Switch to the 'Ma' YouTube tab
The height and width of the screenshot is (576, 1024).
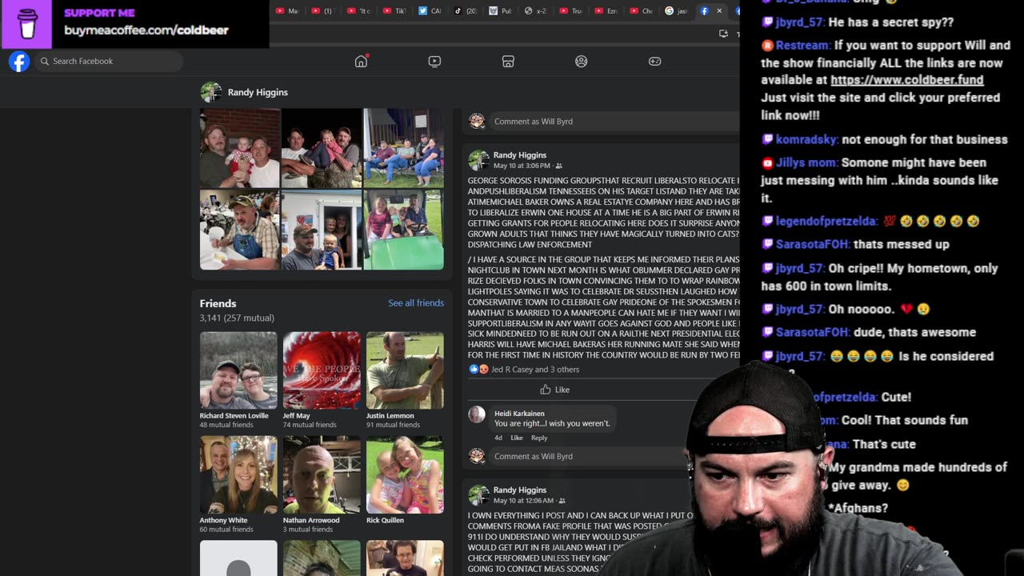pyautogui.click(x=286, y=11)
